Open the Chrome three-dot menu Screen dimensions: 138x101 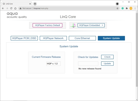point(135,8)
